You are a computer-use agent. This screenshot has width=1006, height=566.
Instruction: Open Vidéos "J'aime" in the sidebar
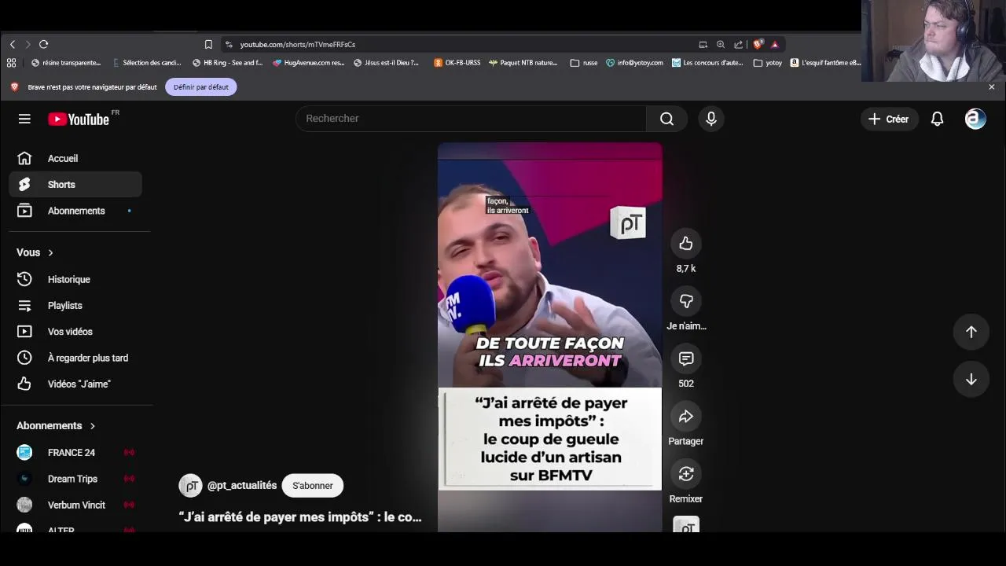click(75, 384)
